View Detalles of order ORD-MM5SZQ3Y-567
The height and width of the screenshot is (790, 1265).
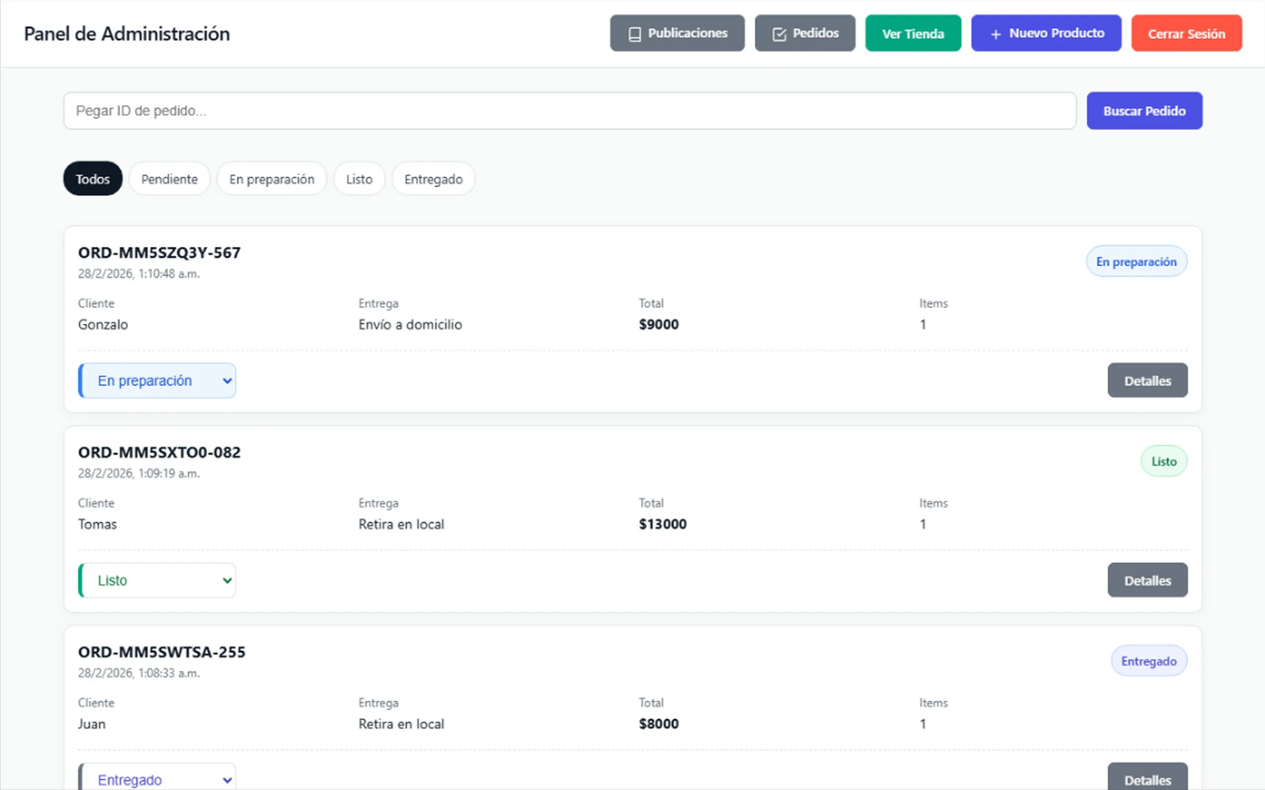pos(1147,381)
